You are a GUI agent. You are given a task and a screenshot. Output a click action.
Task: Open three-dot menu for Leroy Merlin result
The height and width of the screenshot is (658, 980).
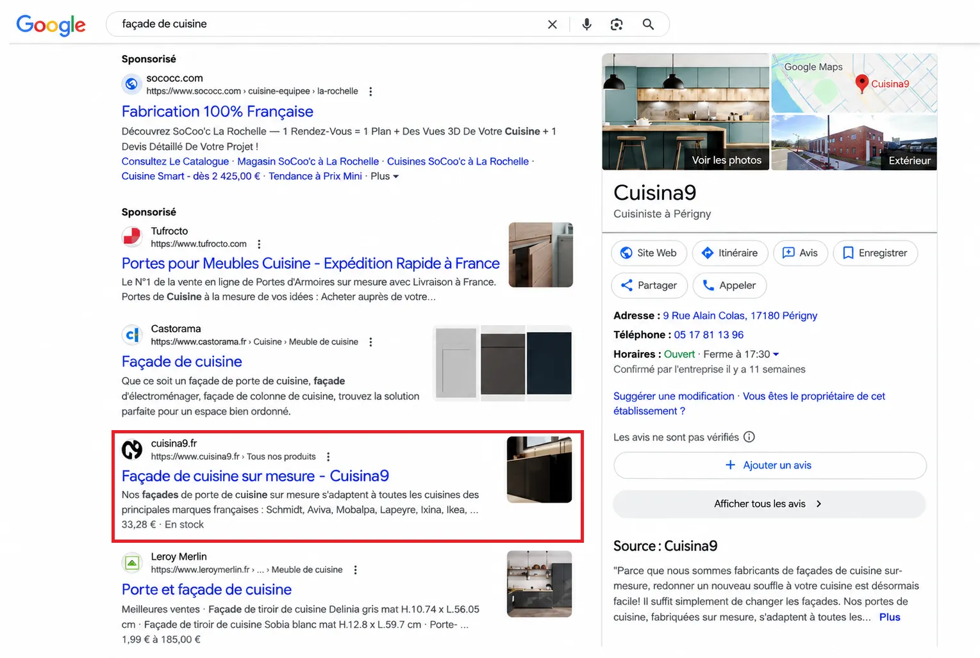[355, 570]
